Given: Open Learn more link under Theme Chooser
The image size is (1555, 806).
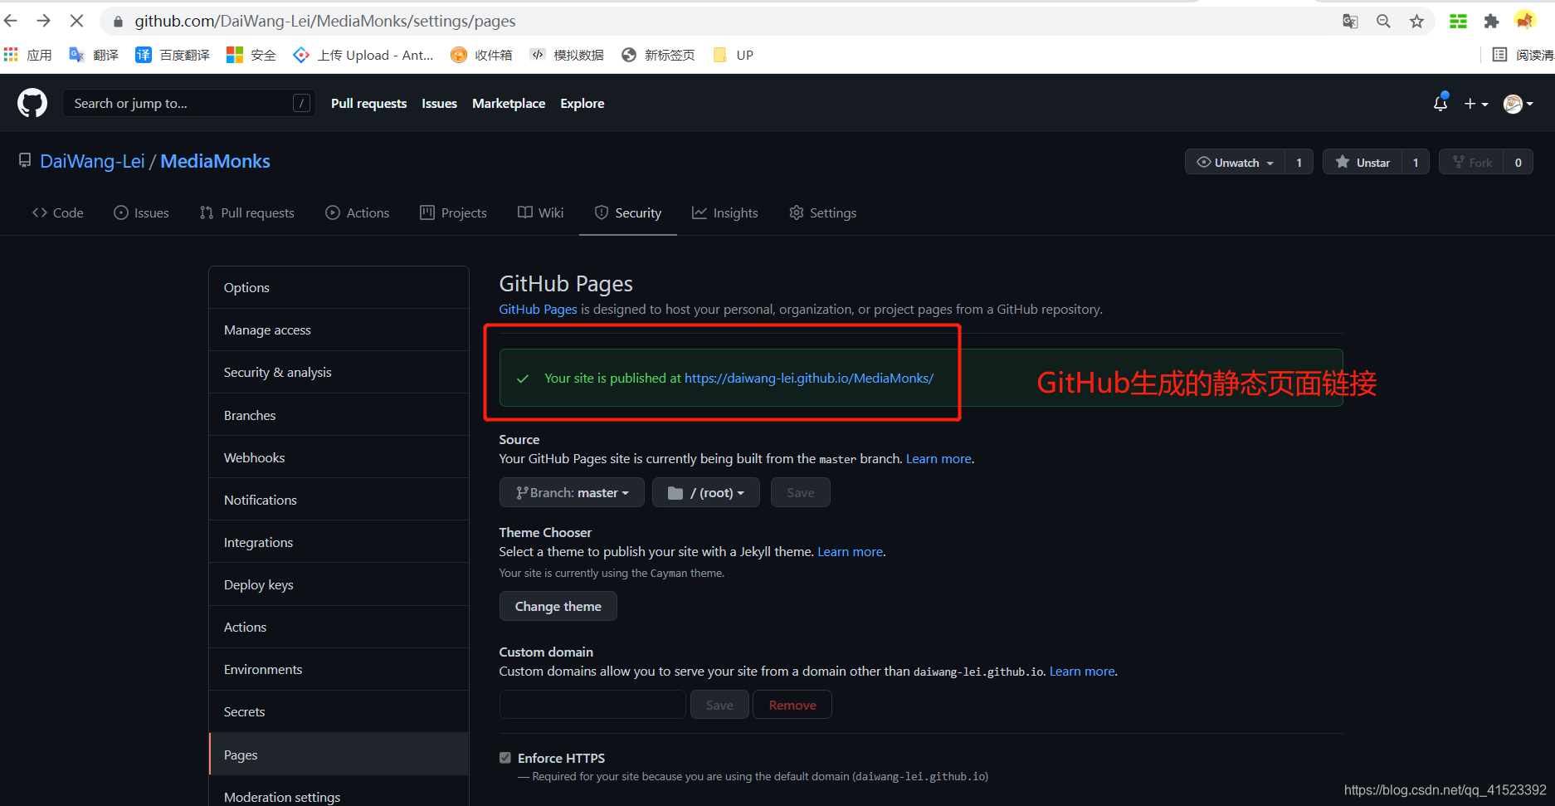Looking at the screenshot, I should (851, 552).
